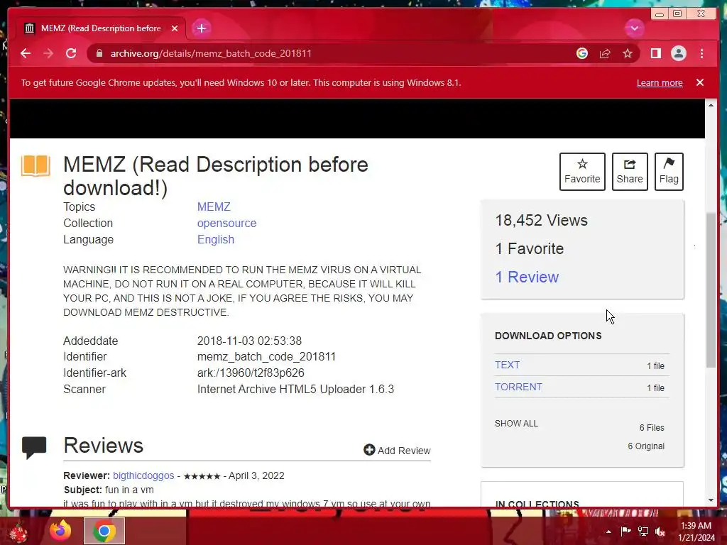Dismiss the Chrome update notification bar
The width and height of the screenshot is (727, 545).
(x=699, y=82)
